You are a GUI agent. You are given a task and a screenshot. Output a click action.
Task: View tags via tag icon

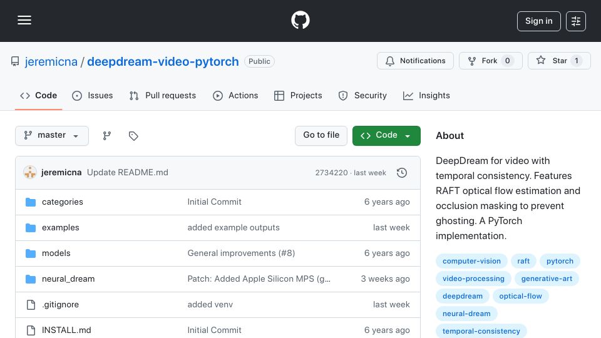133,136
